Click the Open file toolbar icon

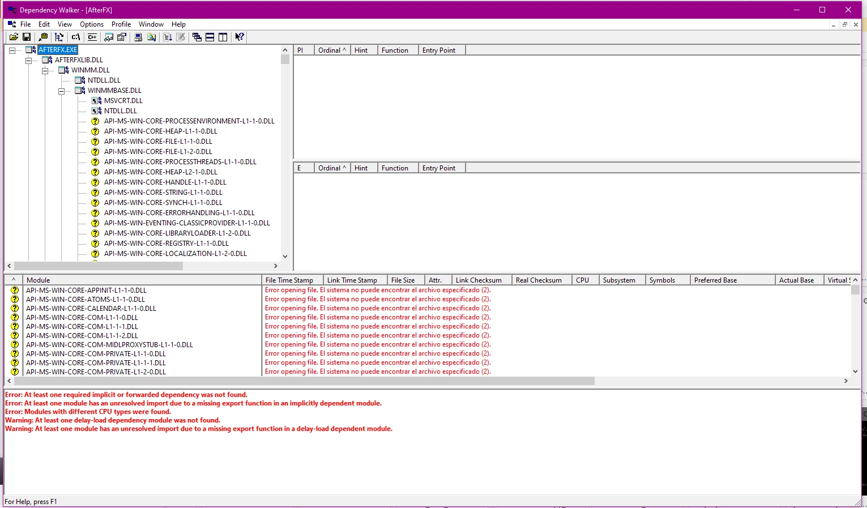pos(14,37)
